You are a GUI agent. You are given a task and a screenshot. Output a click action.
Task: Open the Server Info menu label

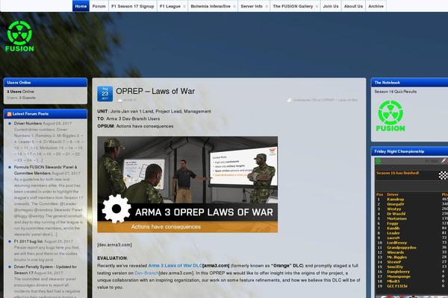pos(252,6)
